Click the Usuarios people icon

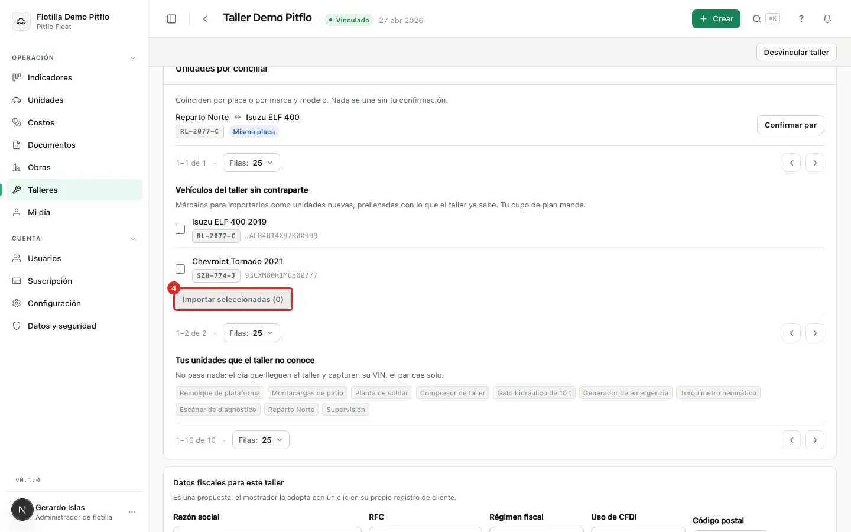coord(17,258)
